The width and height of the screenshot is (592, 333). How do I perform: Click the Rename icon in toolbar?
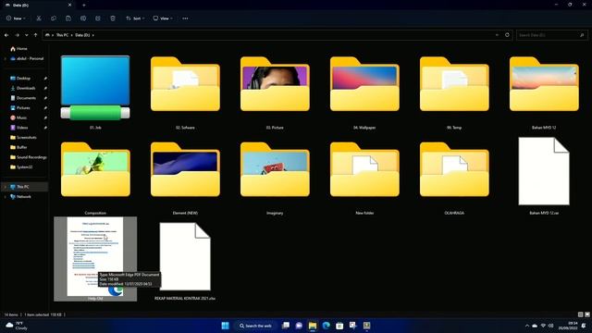click(x=83, y=18)
